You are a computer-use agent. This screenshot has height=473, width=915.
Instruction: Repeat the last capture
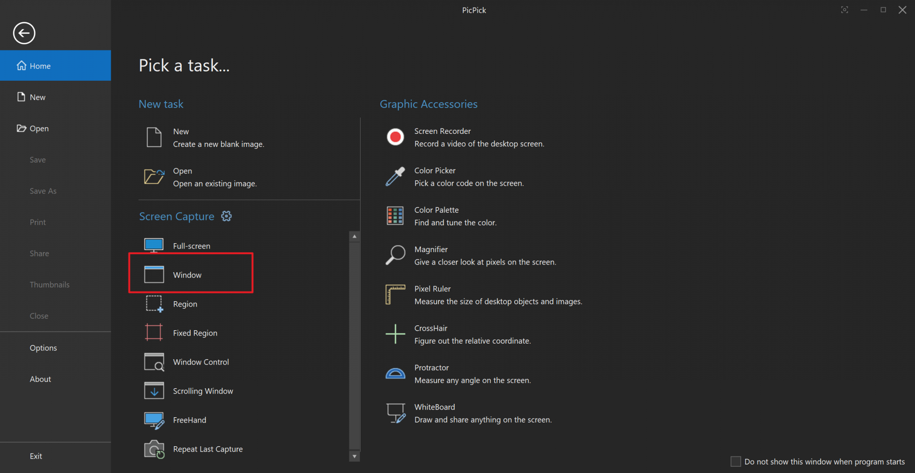click(208, 449)
